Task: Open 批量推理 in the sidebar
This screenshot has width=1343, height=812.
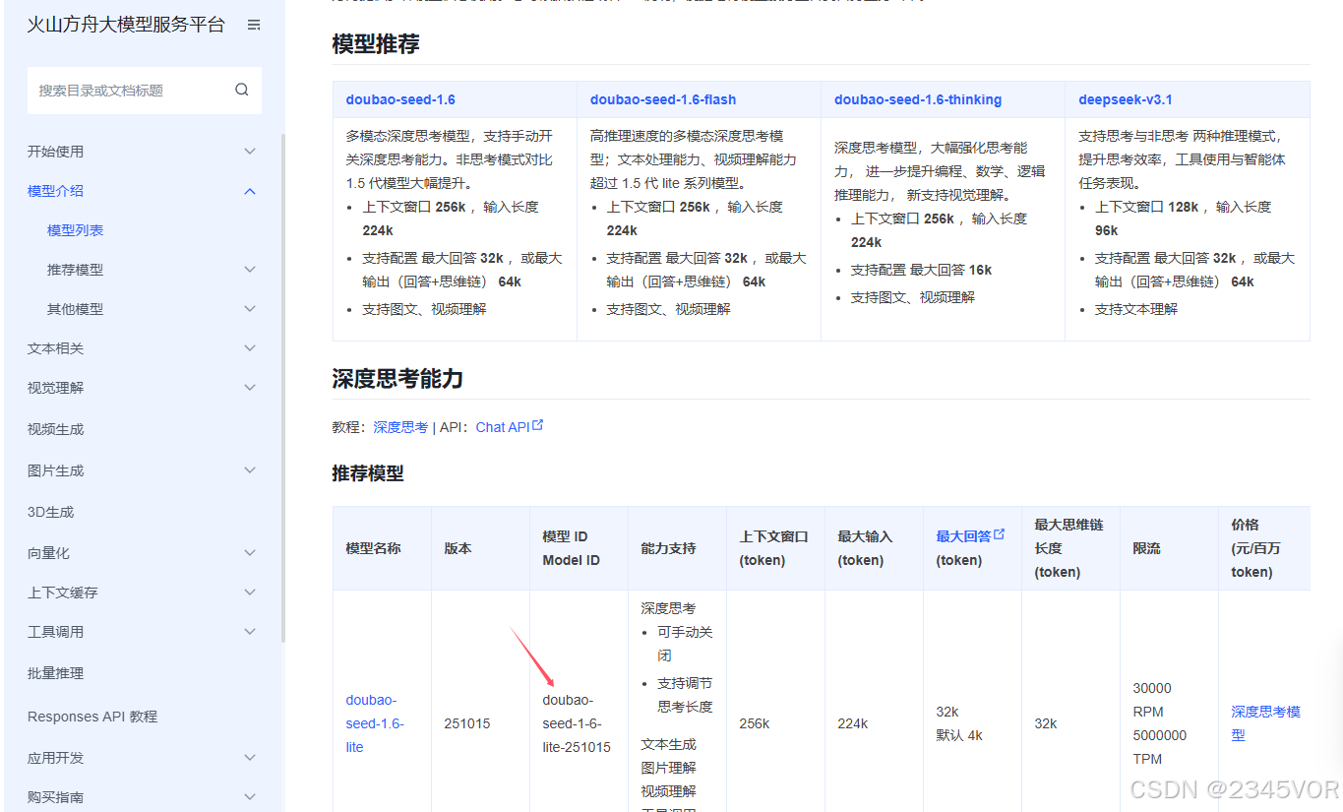Action: pyautogui.click(x=56, y=673)
